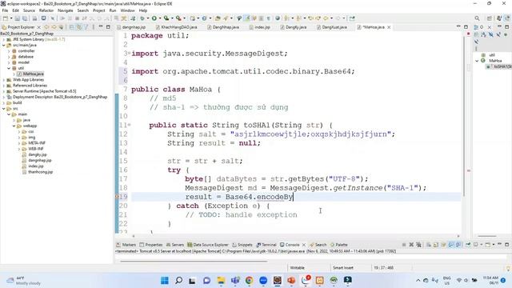Collapse the webapp folder node

pyautogui.click(x=14, y=126)
